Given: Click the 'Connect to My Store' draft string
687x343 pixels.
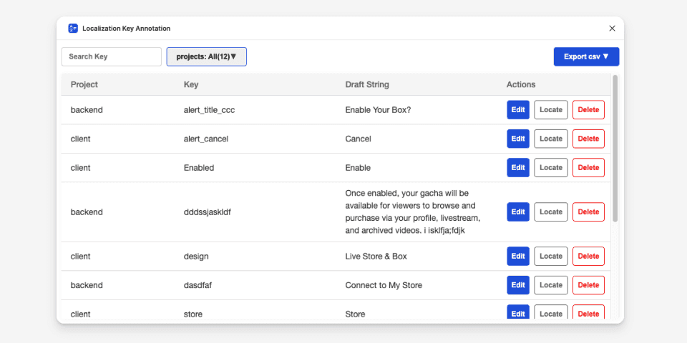Looking at the screenshot, I should pos(384,285).
